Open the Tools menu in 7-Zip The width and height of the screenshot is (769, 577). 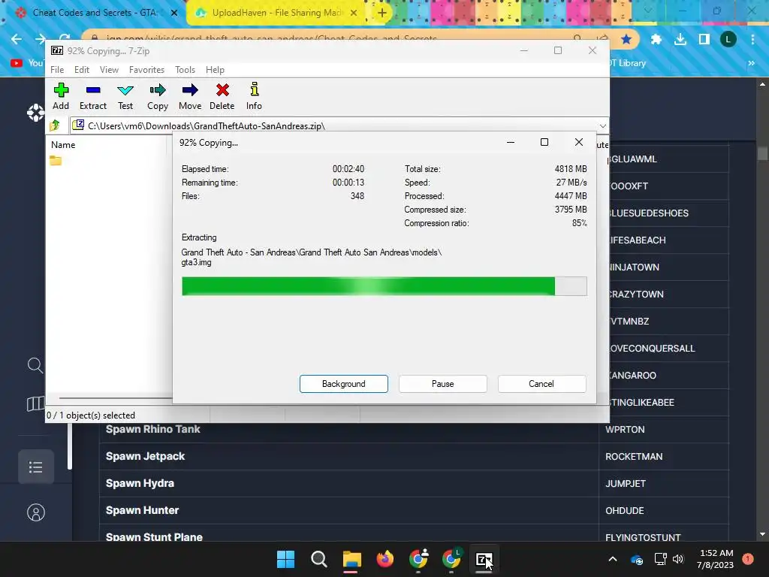[x=185, y=70]
